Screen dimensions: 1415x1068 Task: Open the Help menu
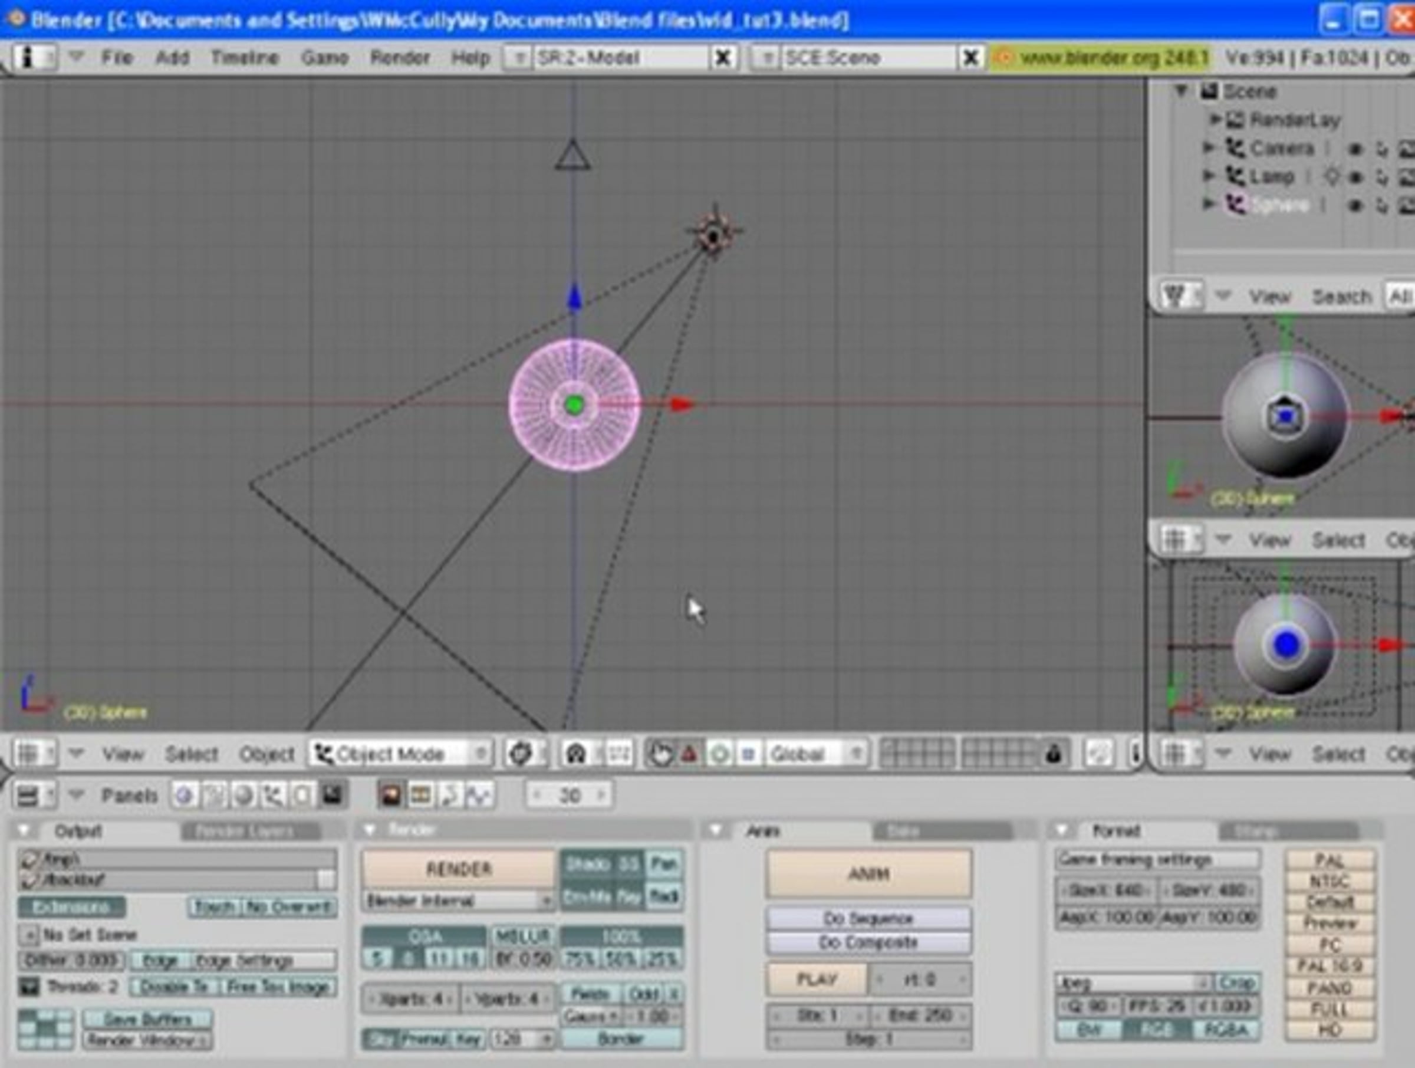[471, 58]
